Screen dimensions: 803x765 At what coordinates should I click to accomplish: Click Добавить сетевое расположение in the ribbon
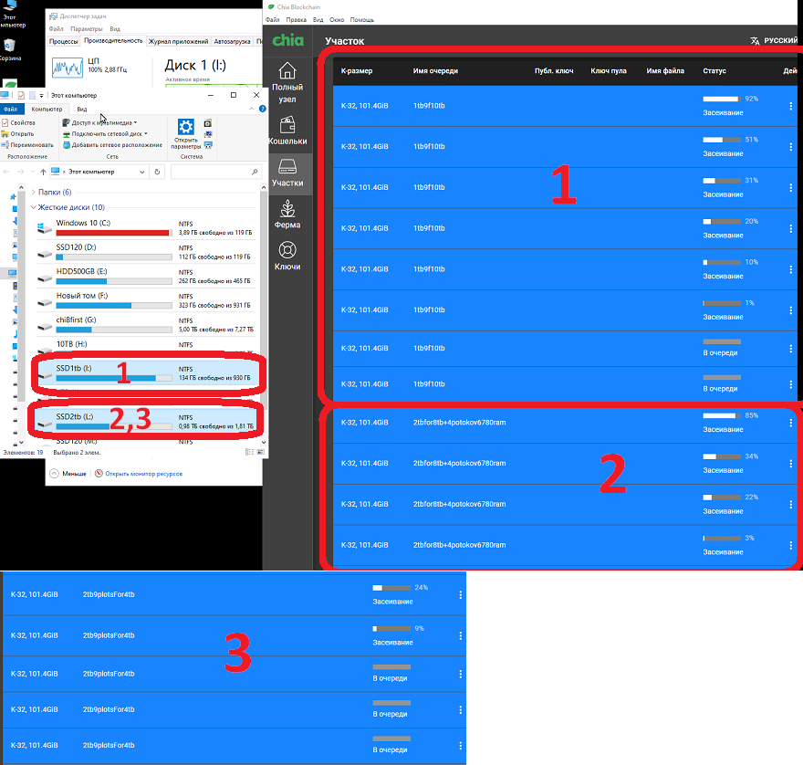pyautogui.click(x=112, y=145)
